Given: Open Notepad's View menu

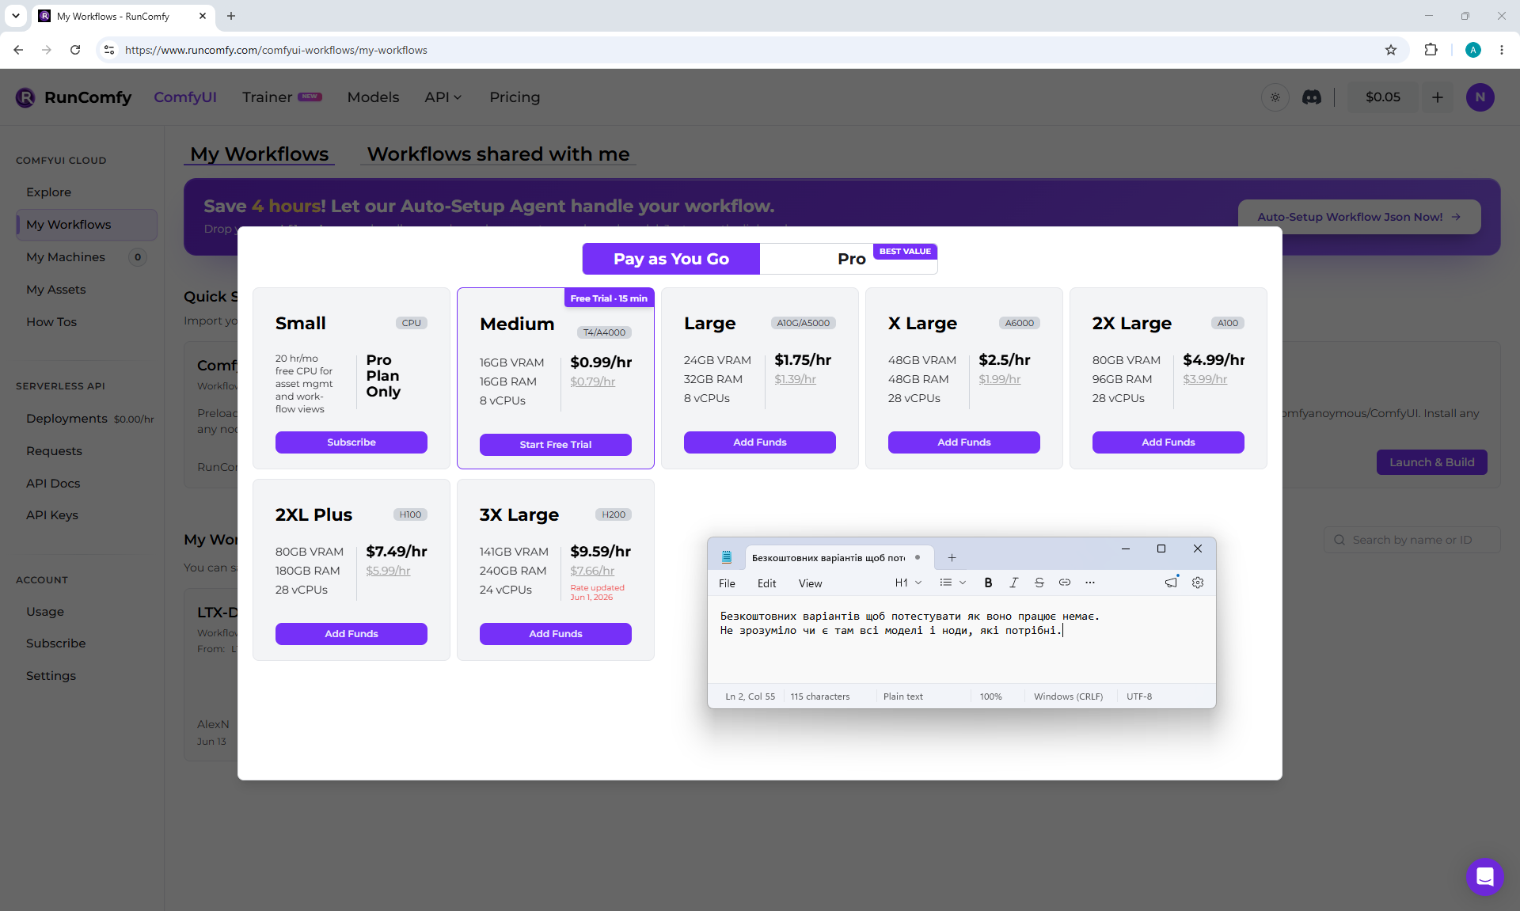Looking at the screenshot, I should point(810,583).
